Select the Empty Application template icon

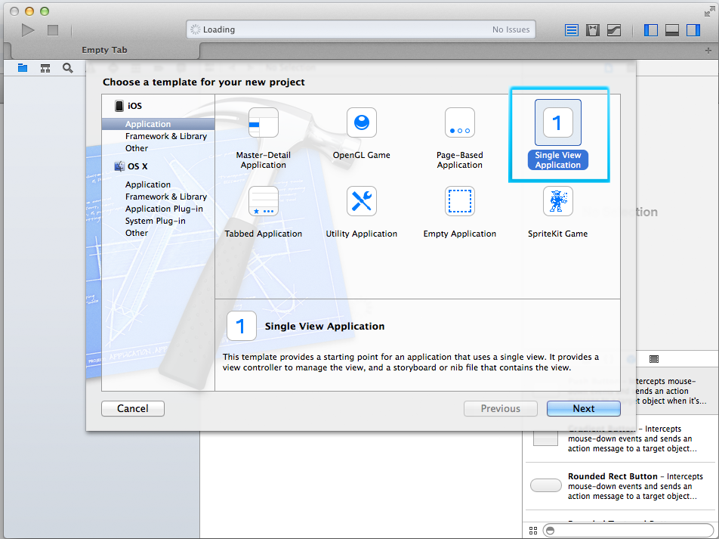[459, 201]
